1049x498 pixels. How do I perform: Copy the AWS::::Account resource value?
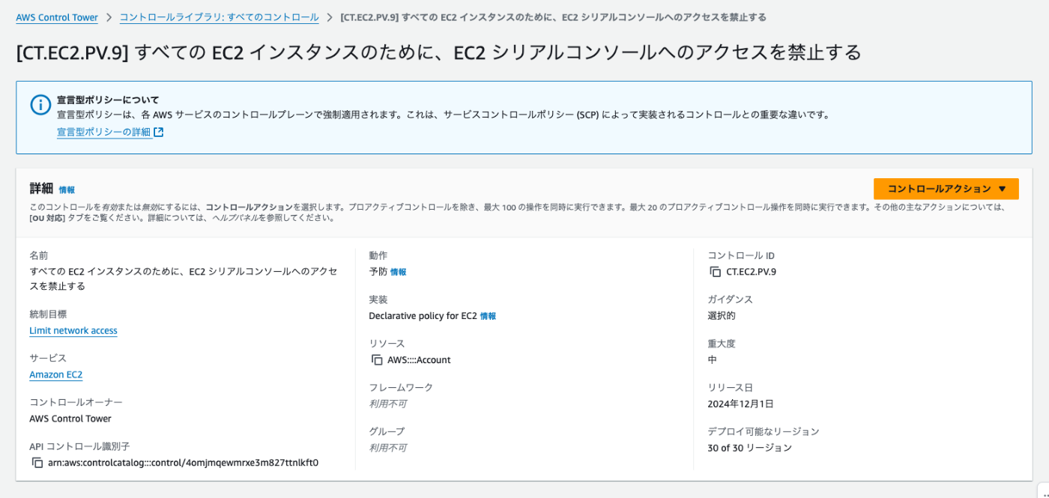point(377,359)
